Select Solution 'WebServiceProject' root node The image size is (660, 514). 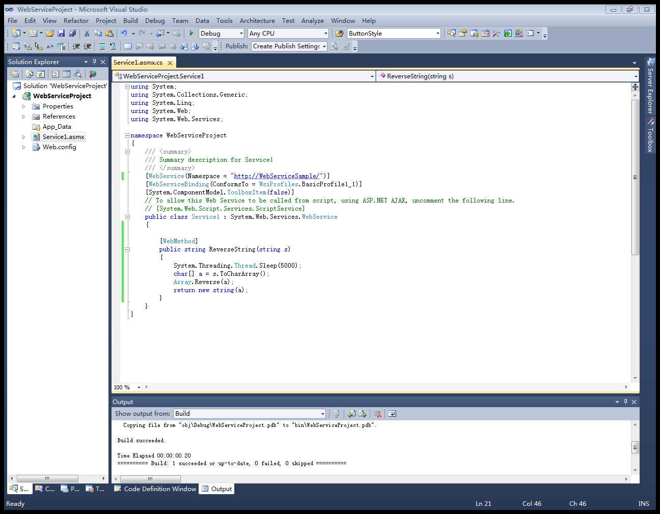click(x=60, y=86)
